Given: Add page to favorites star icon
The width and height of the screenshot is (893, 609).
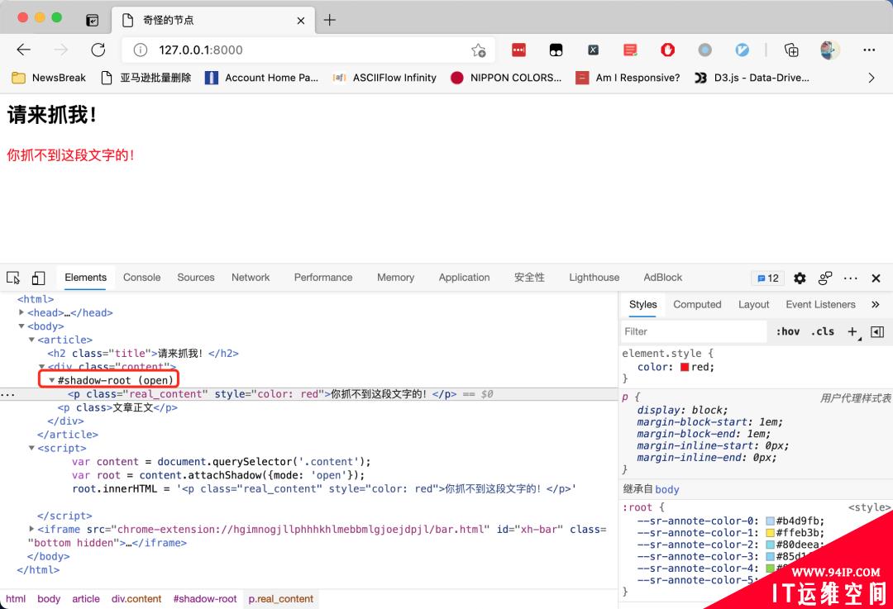Looking at the screenshot, I should click(479, 50).
